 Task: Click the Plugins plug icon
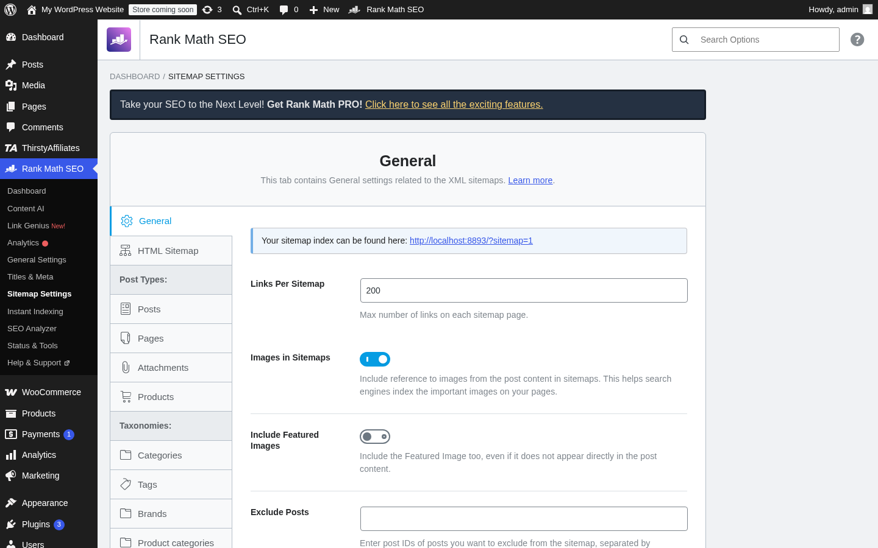(11, 524)
